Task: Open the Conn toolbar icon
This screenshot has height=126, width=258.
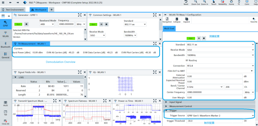Action: click(x=247, y=3)
